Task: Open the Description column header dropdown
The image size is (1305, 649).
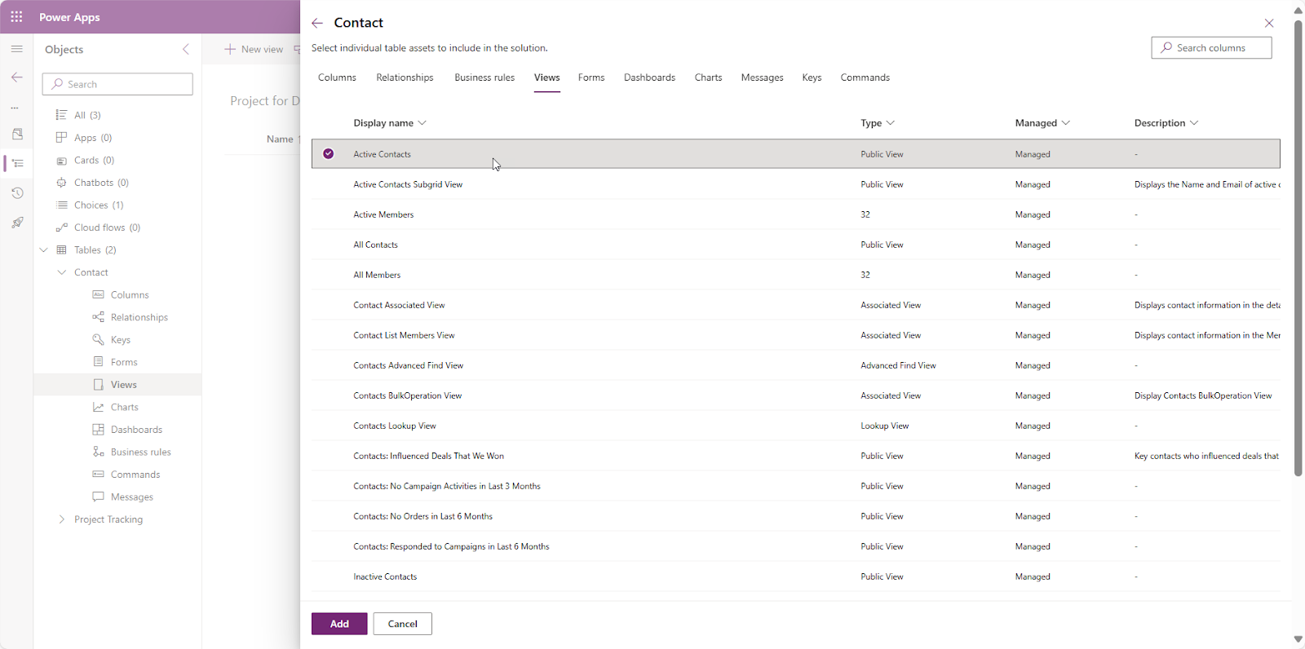Action: 1166,123
